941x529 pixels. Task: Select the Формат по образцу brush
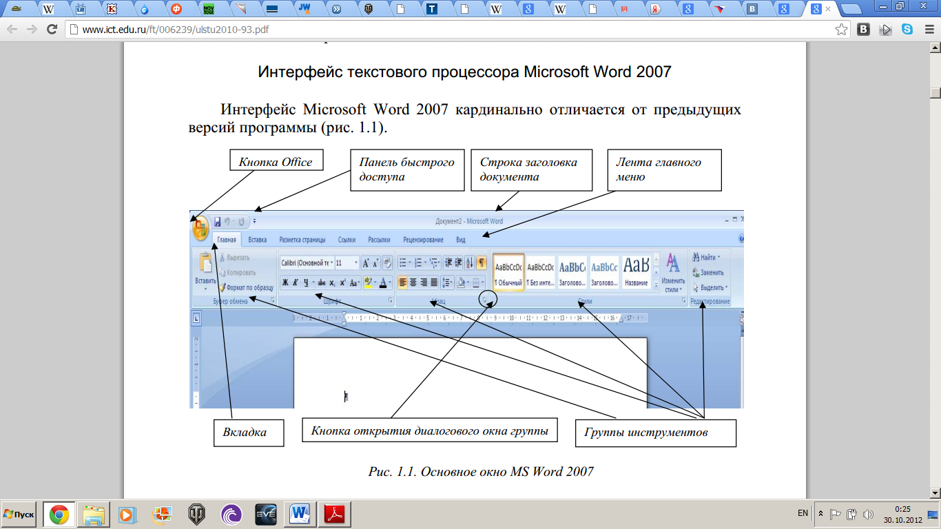(x=247, y=288)
